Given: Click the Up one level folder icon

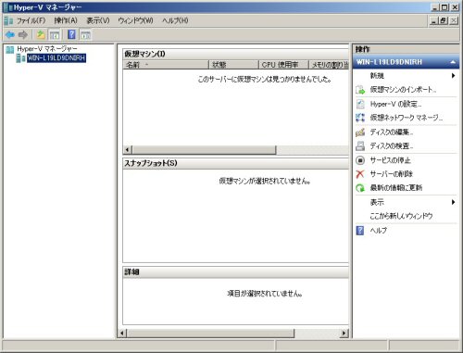Looking at the screenshot, I should (x=41, y=34).
